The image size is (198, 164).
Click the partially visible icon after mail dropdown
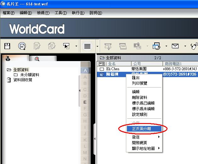click(x=194, y=46)
